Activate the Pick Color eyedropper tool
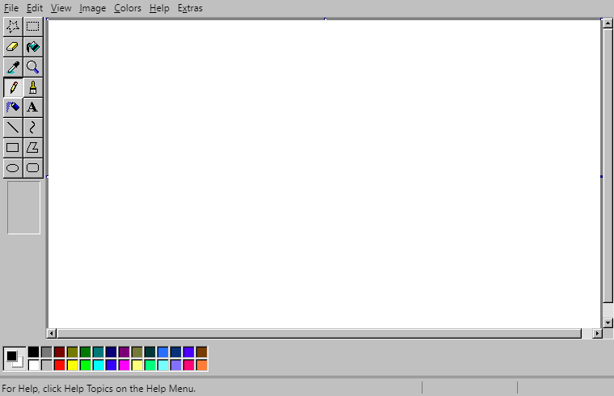 click(x=13, y=67)
